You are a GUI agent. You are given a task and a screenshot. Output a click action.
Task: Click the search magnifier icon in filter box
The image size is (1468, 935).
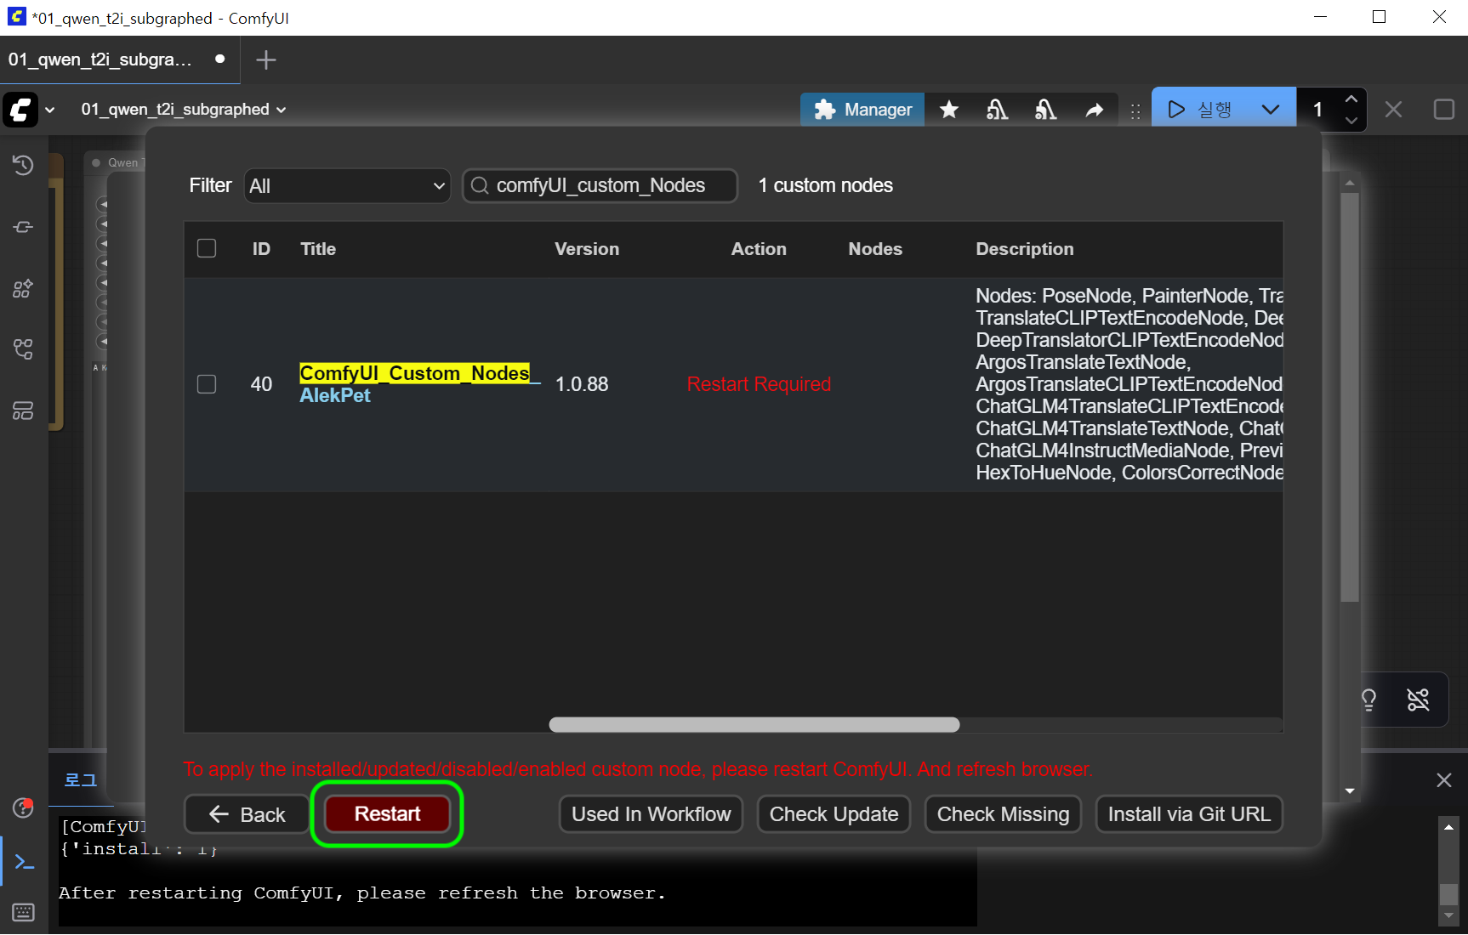480,185
